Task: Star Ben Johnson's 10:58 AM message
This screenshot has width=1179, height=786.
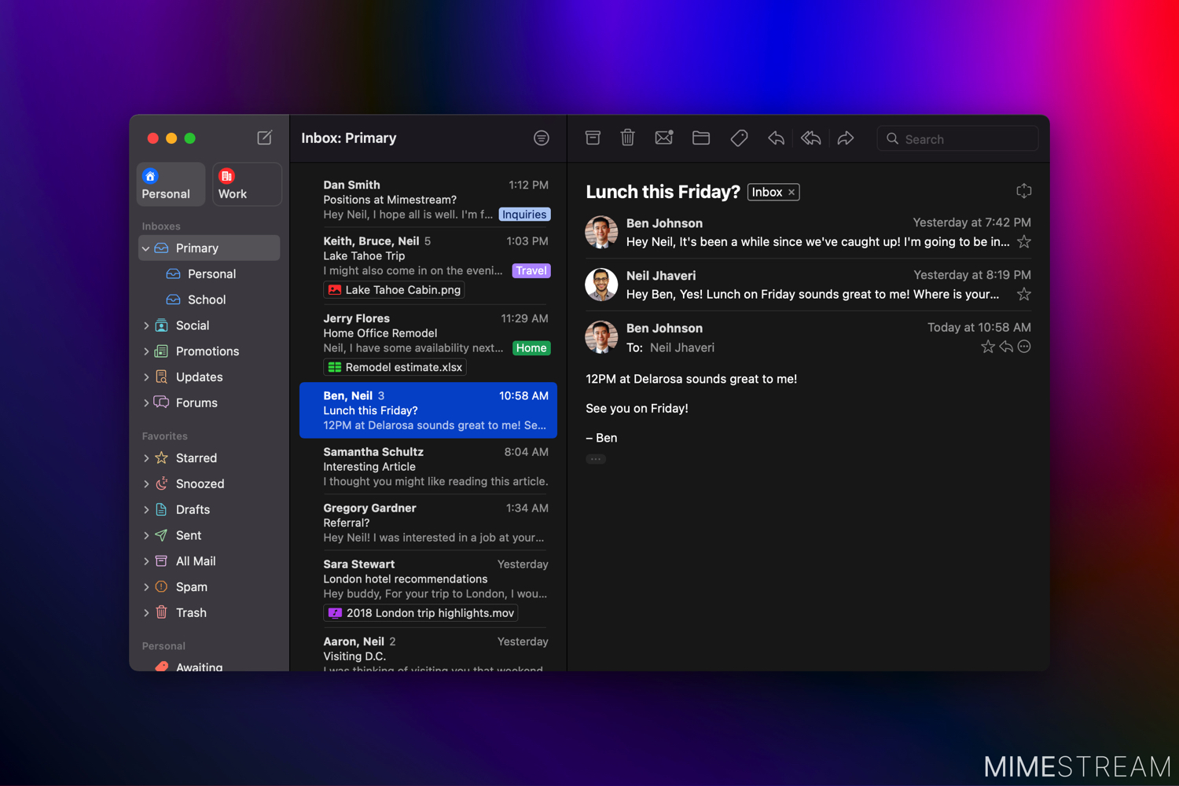Action: [988, 347]
